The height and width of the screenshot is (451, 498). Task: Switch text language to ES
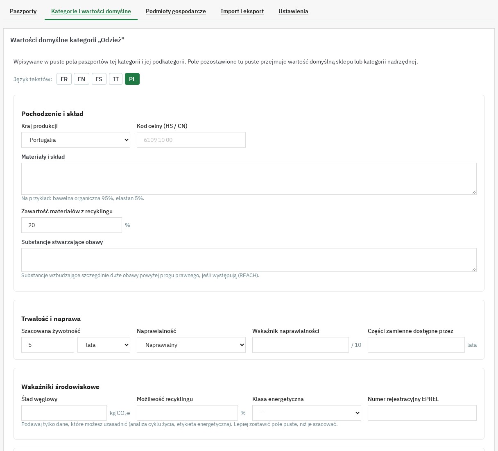[99, 79]
